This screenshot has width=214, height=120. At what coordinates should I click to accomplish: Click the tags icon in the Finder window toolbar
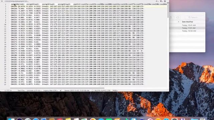click(x=178, y=17)
